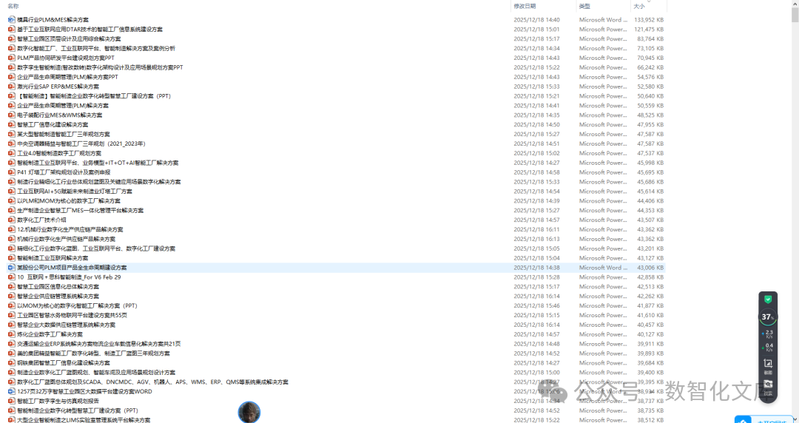Select file 企业产品生命周期管理(PLM)解决方案PPT

tap(67, 77)
